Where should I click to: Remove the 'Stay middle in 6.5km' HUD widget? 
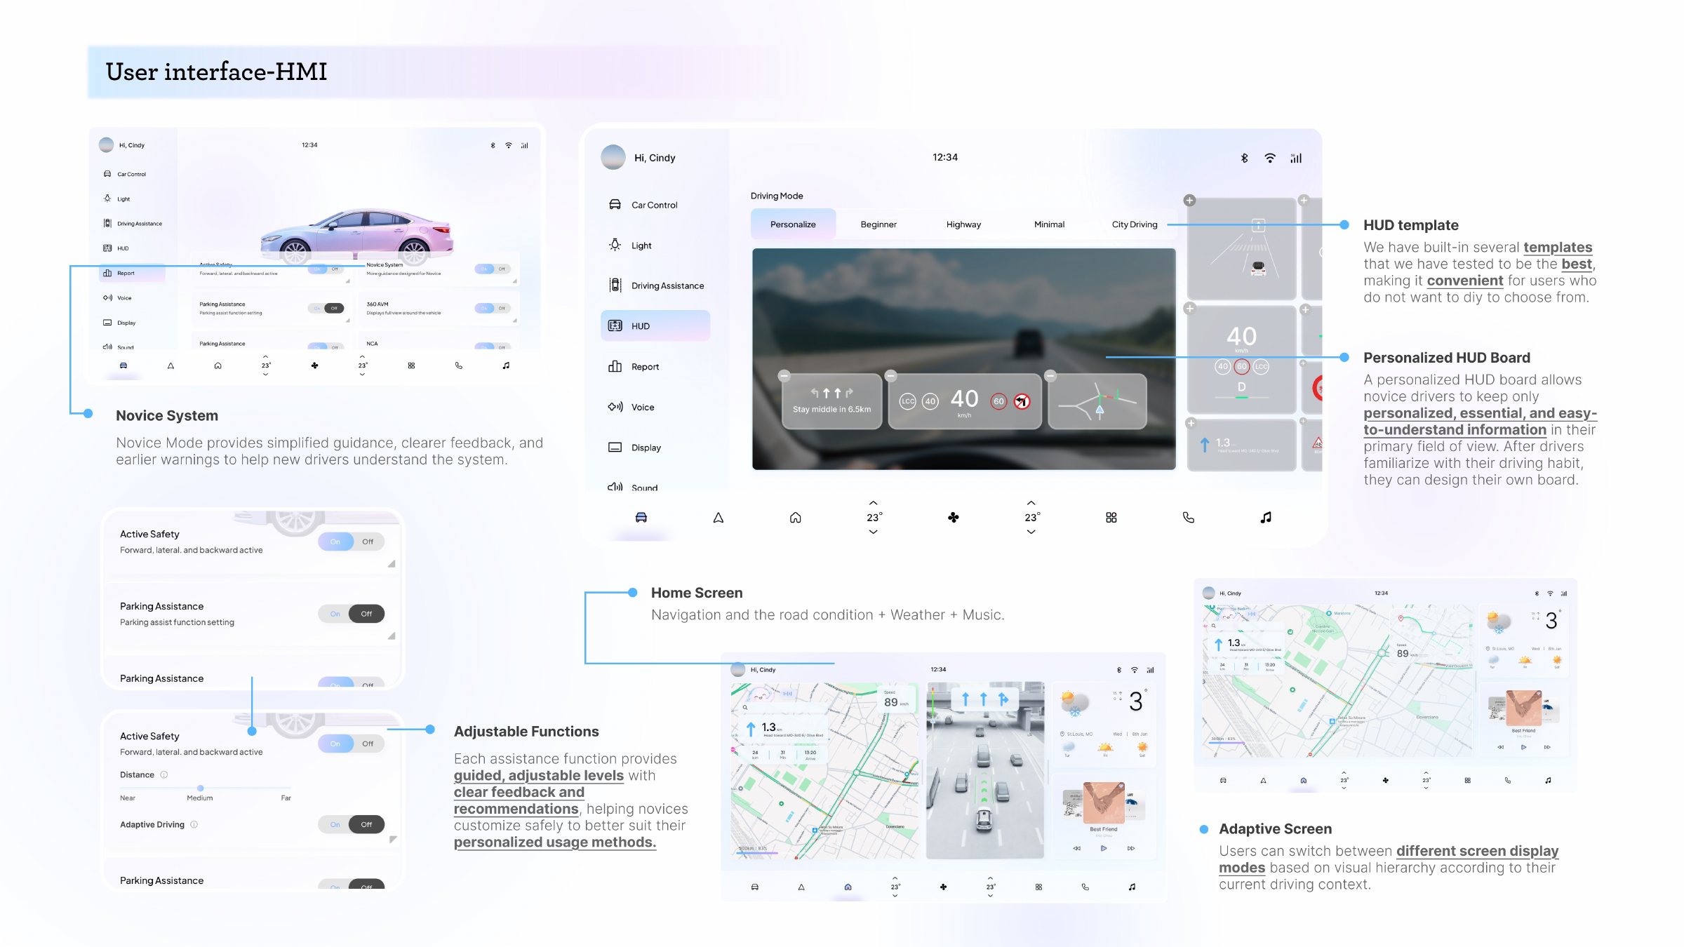(784, 375)
